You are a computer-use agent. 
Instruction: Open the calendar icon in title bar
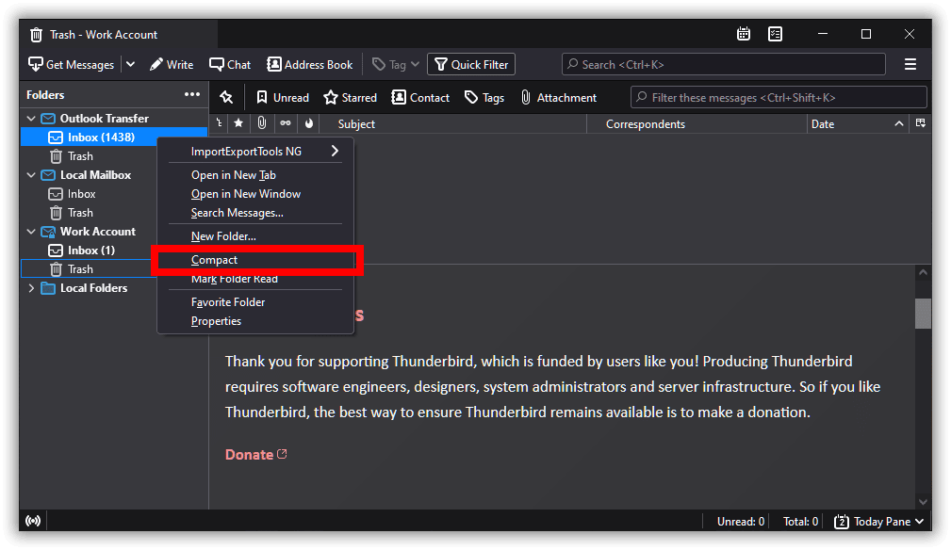coord(744,34)
